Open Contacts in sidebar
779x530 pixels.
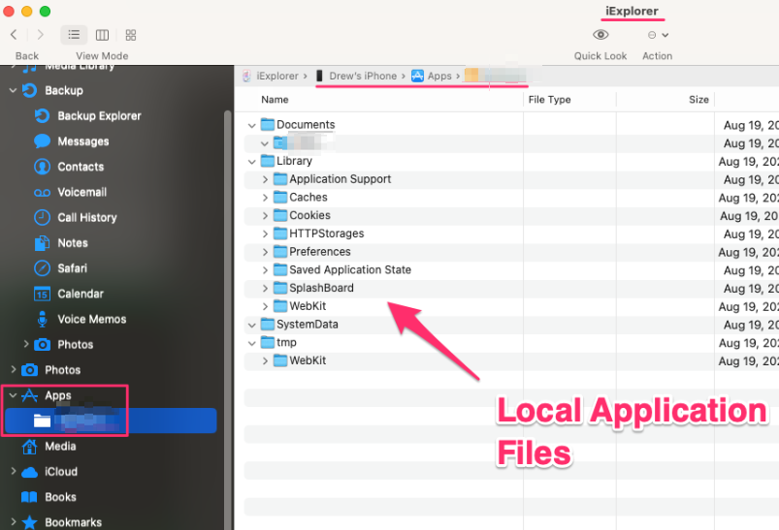coord(70,167)
